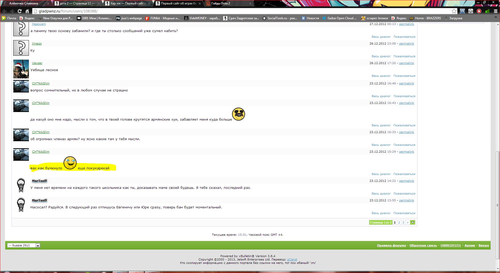Open the MarTseff link on the 14:22 message
500x273 pixels.
(39, 181)
